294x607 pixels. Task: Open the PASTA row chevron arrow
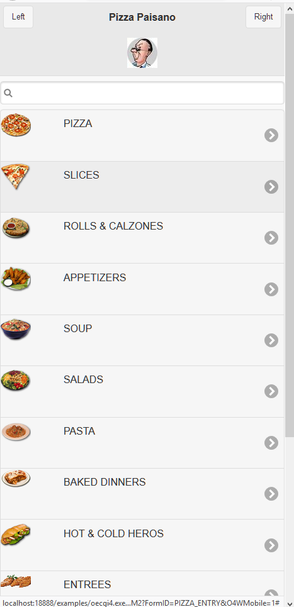click(x=271, y=442)
